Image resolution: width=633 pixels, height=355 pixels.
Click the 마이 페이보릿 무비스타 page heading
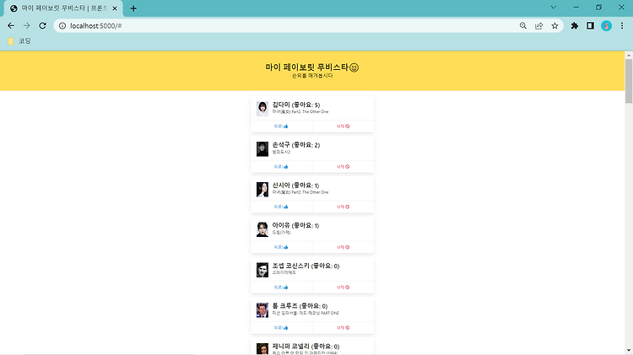coord(312,67)
